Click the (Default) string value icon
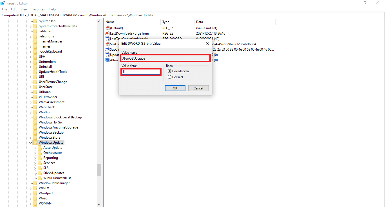 coord(107,28)
